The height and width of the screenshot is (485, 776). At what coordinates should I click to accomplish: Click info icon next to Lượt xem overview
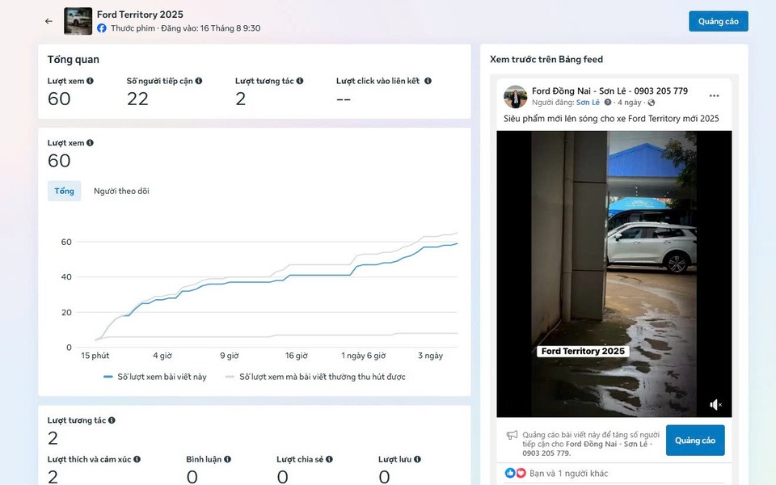(90, 81)
